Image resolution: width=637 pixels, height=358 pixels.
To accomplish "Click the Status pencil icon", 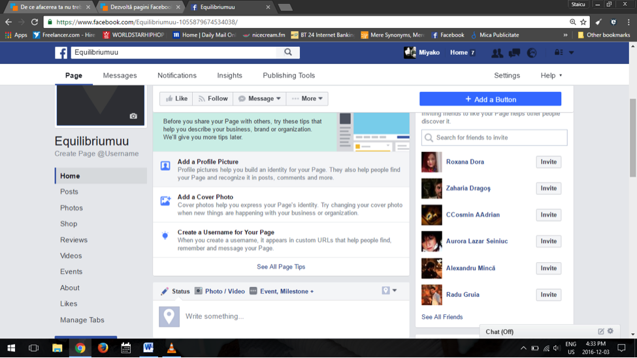I will pos(165,291).
